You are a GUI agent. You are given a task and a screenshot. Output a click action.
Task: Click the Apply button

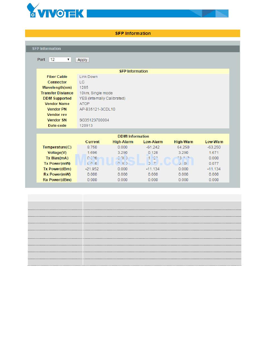82,60
